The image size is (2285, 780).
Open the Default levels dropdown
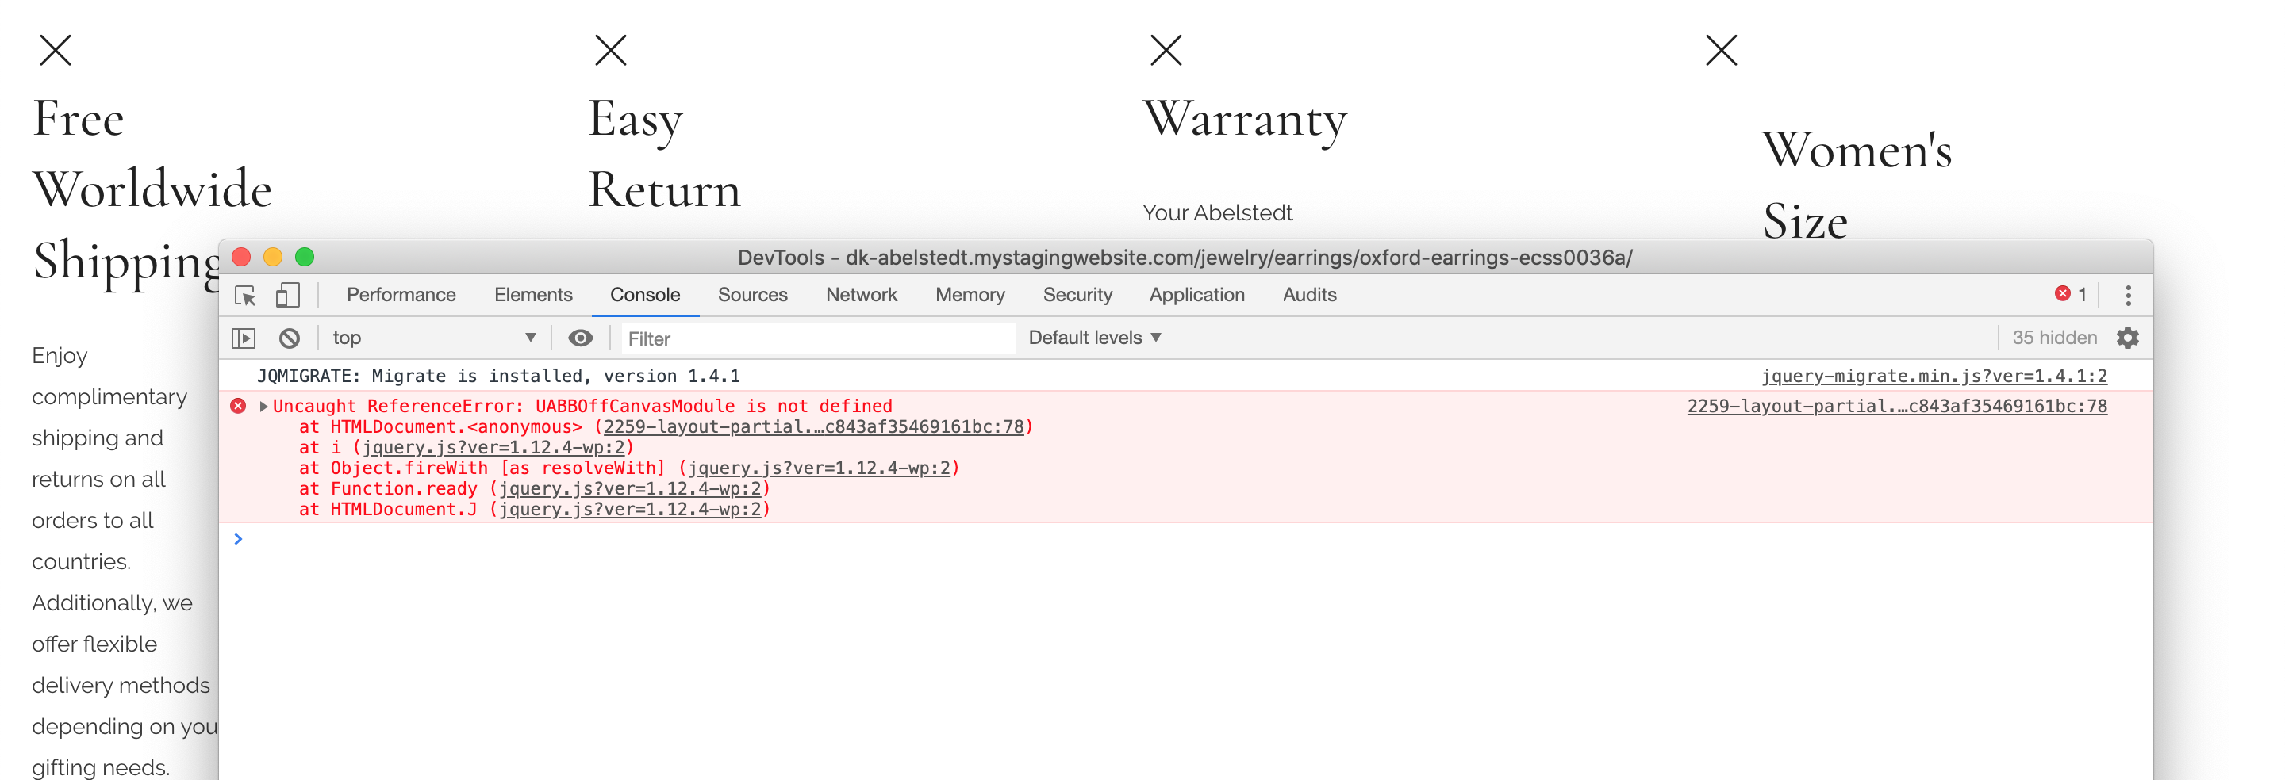[1095, 338]
